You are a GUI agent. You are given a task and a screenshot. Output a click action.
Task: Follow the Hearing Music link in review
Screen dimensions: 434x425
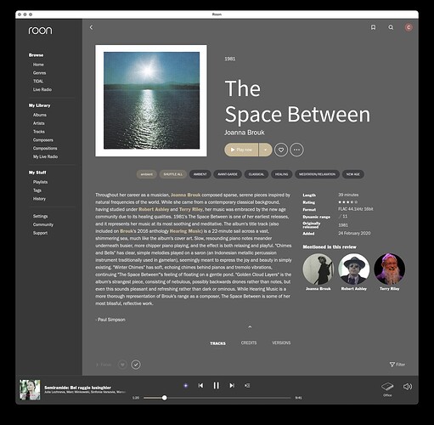click(186, 231)
